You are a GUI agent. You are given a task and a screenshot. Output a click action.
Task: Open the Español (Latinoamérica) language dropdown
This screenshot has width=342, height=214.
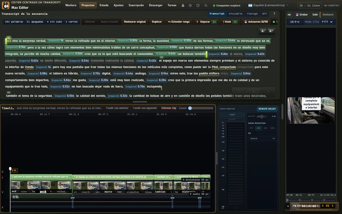tap(268, 5)
